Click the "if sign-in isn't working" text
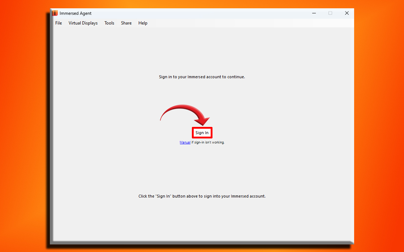This screenshot has height=252, width=404. click(x=208, y=142)
